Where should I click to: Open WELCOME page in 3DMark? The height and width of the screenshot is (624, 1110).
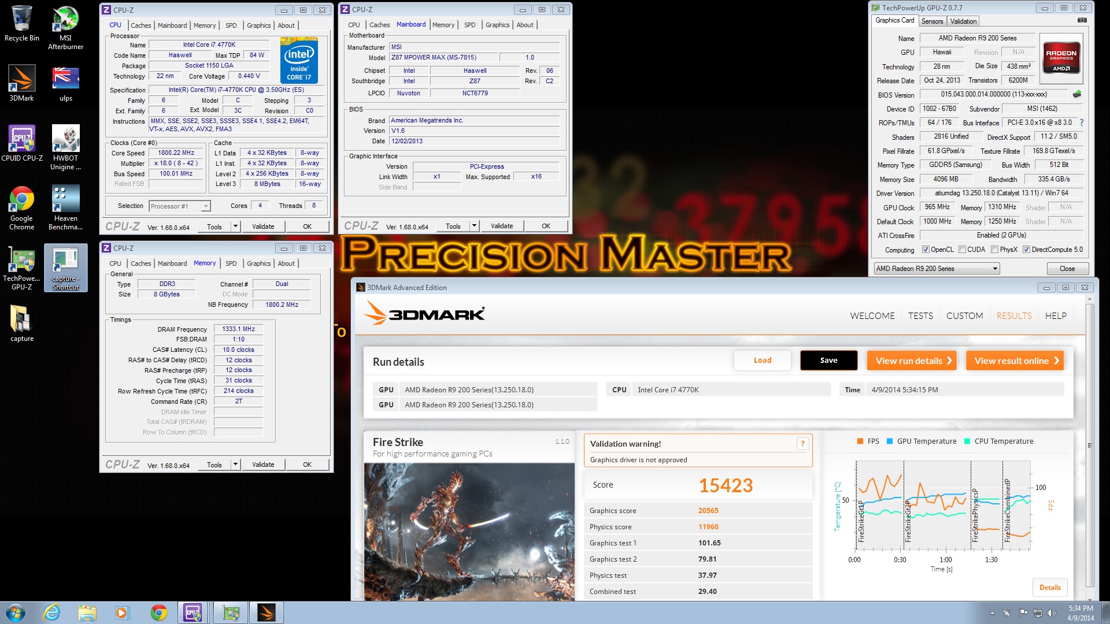click(872, 316)
